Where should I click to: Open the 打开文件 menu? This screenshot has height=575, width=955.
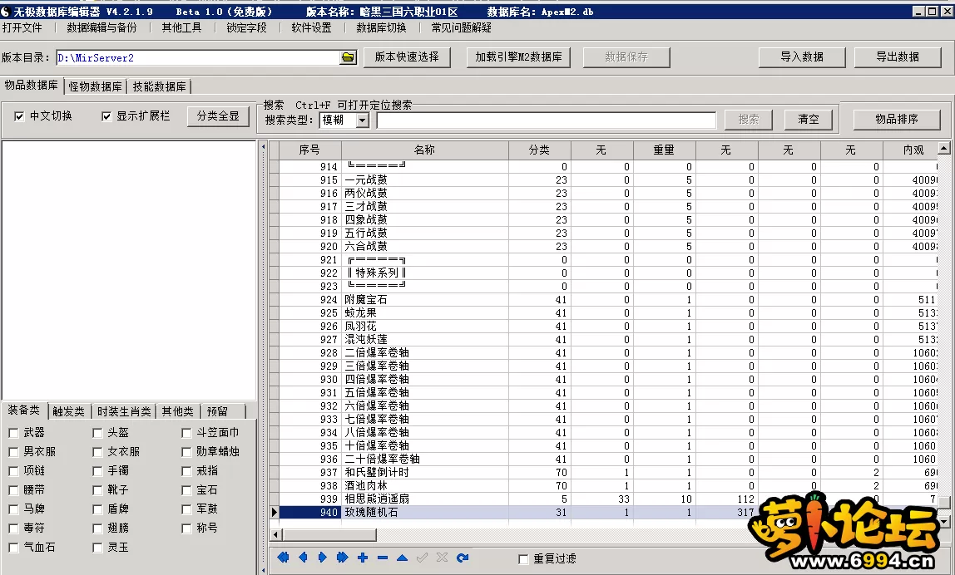click(x=22, y=28)
